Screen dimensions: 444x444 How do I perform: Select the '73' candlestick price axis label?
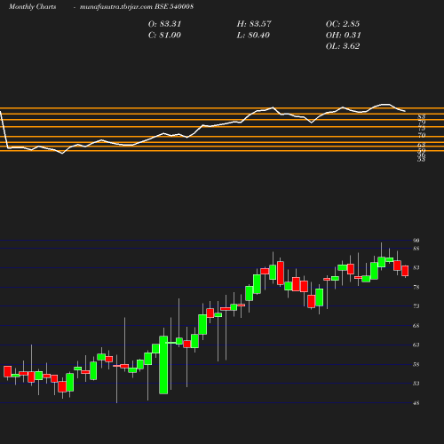pyautogui.click(x=416, y=306)
